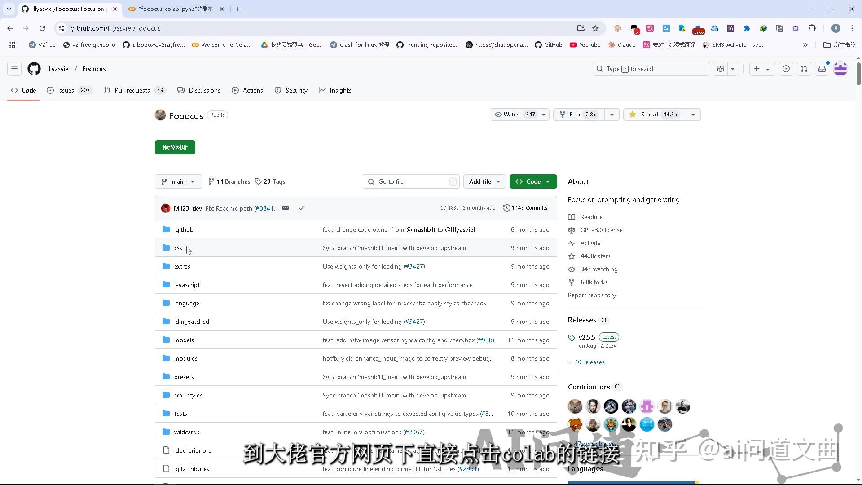Show 20 more releases
Viewport: 862px width, 485px height.
click(586, 362)
